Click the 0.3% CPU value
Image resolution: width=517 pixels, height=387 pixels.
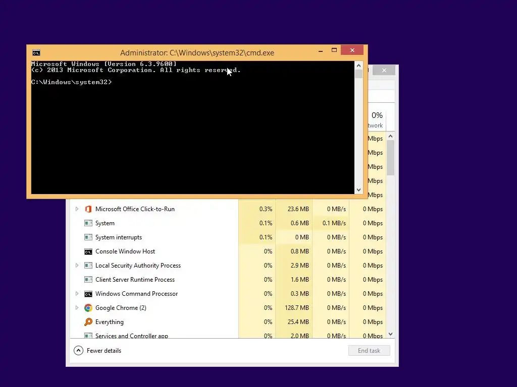266,209
